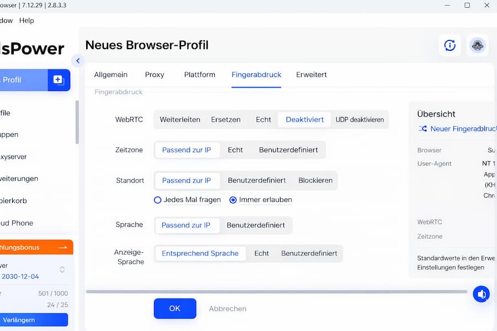Expand the plan selector chevron in sidebar
The image size is (497, 331).
[62, 270]
